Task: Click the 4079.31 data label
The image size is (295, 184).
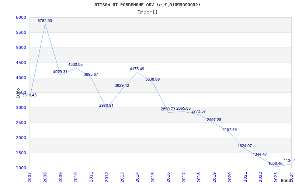Action: pos(60,72)
